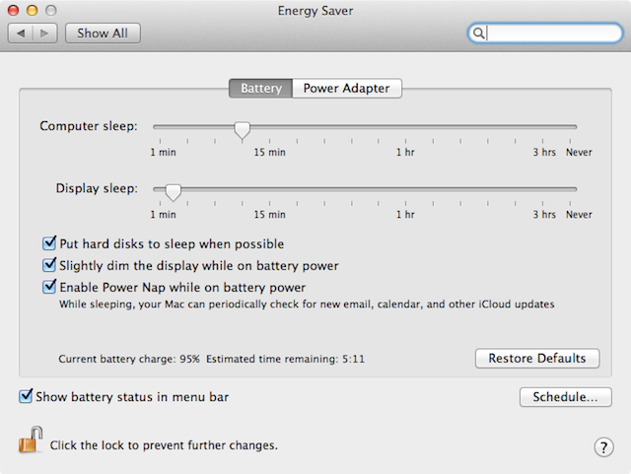The width and height of the screenshot is (631, 474).
Task: Click the Power Nap description text about iCloud updates
Action: click(x=307, y=305)
